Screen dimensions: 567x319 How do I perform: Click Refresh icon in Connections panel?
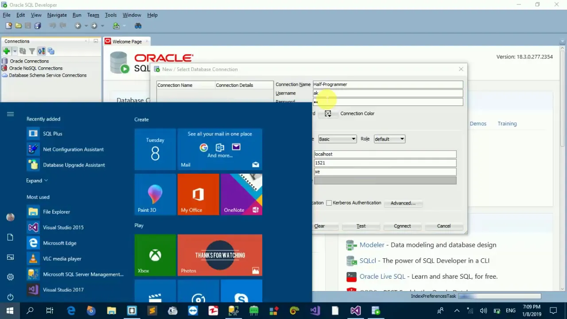click(x=23, y=51)
